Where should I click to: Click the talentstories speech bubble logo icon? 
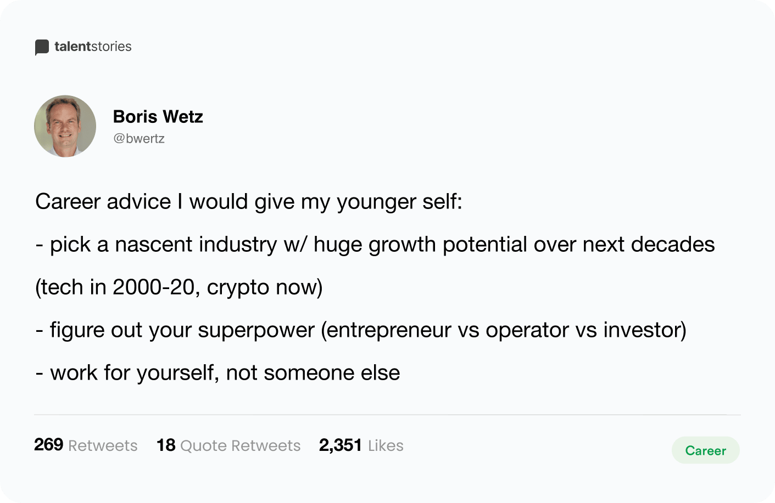click(42, 47)
